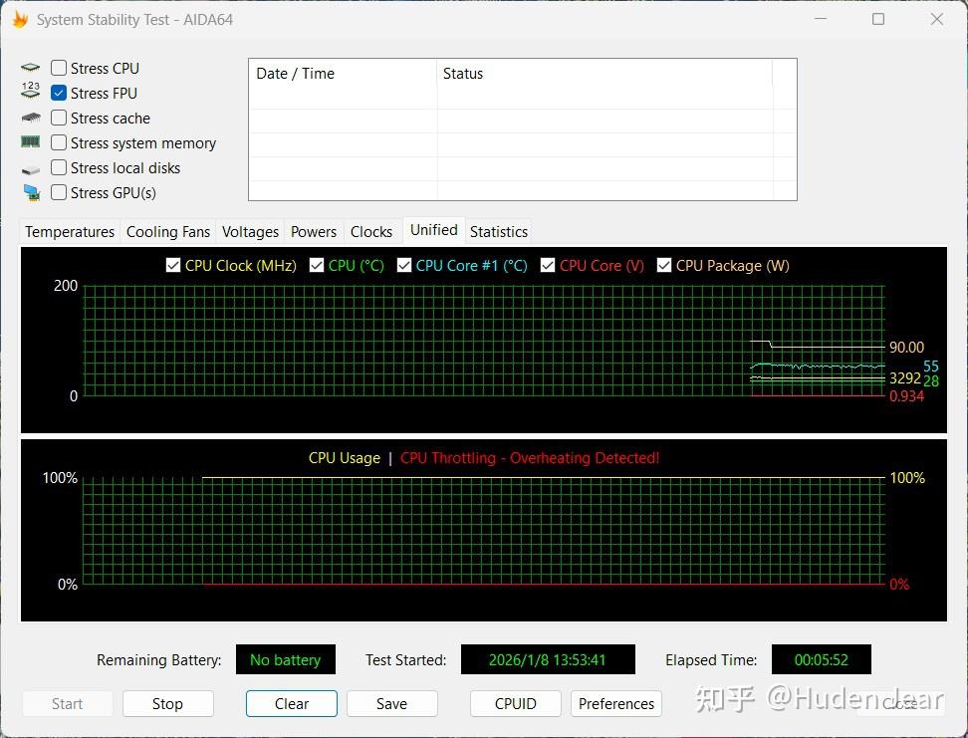Maximize the System Stability Test window

877,19
